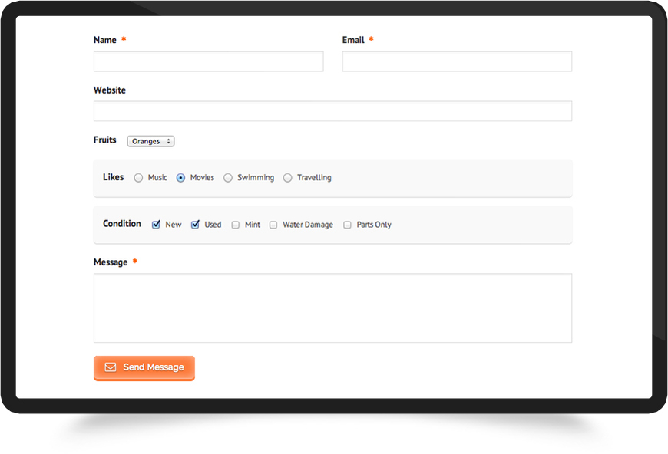Click the Email field label
The height and width of the screenshot is (454, 668).
pos(353,40)
